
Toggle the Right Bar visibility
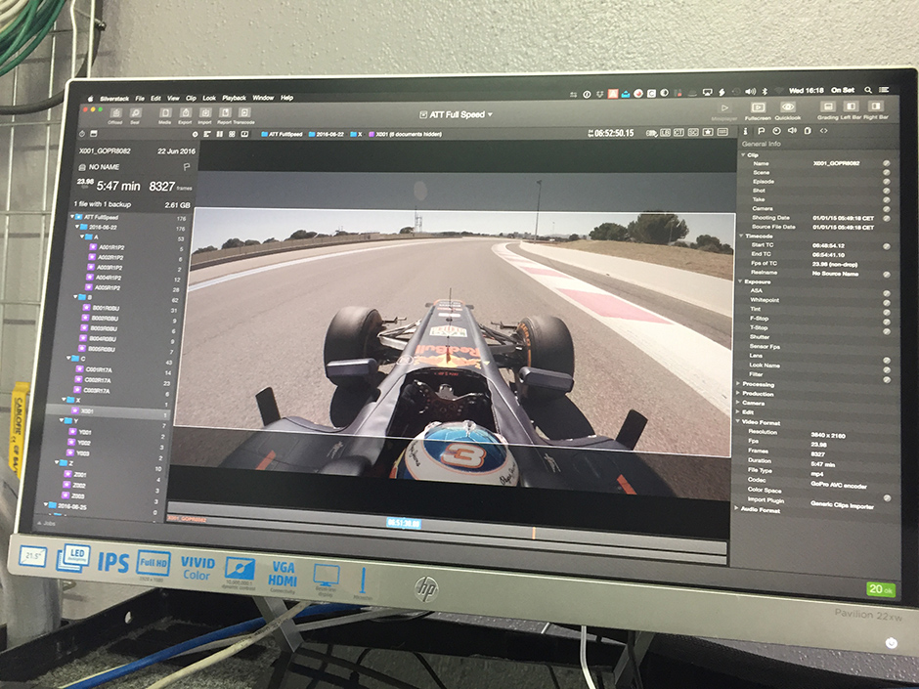876,108
